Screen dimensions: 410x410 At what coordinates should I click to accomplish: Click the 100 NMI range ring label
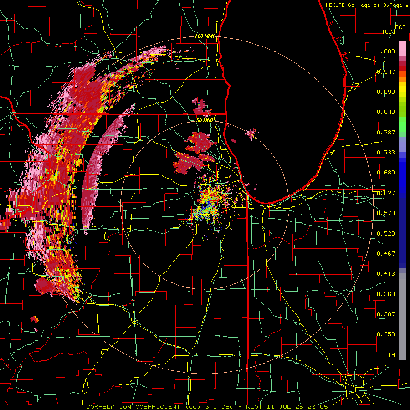[205, 36]
